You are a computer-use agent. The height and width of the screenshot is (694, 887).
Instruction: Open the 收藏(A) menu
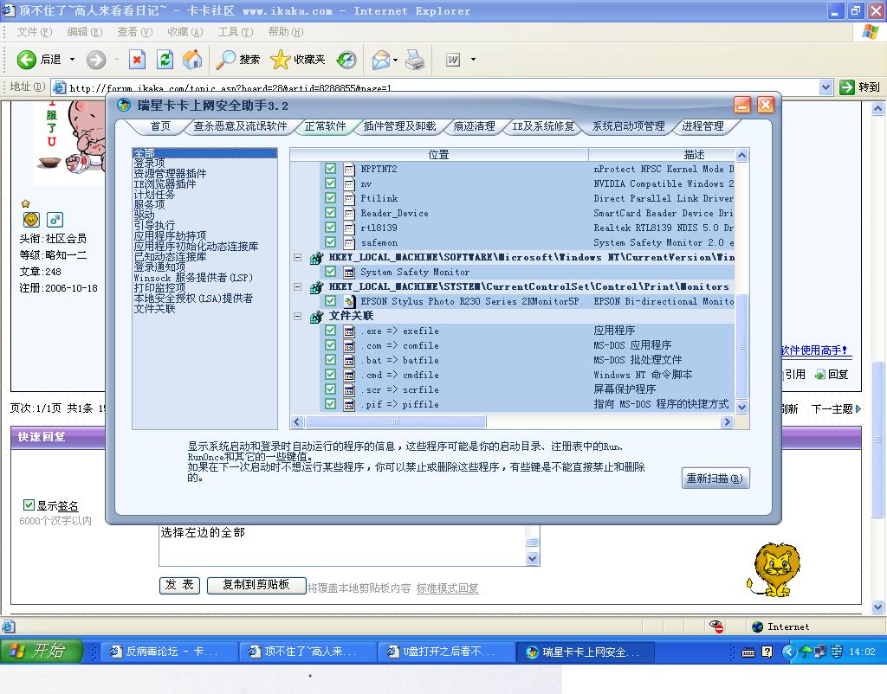point(185,32)
